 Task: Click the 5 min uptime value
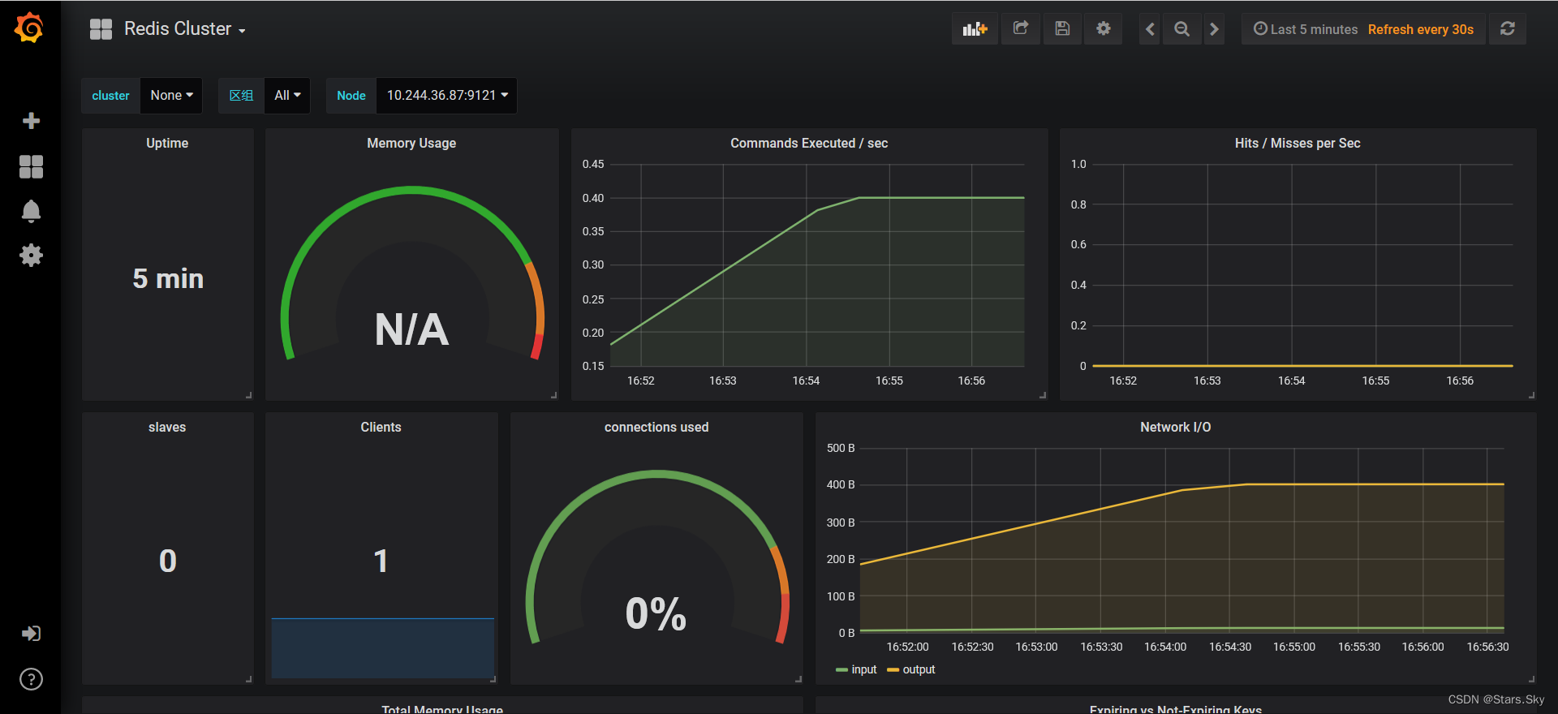[168, 279]
